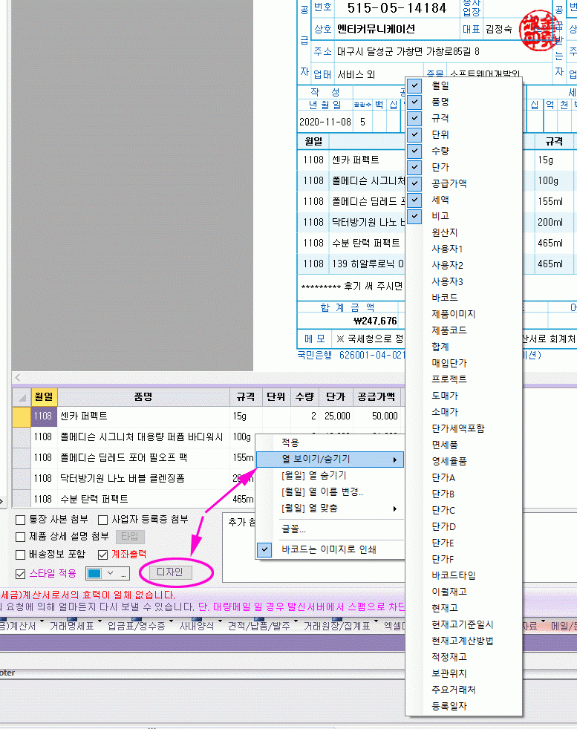Click total amount ₩247,676 in preview
The image size is (577, 729).
[375, 321]
